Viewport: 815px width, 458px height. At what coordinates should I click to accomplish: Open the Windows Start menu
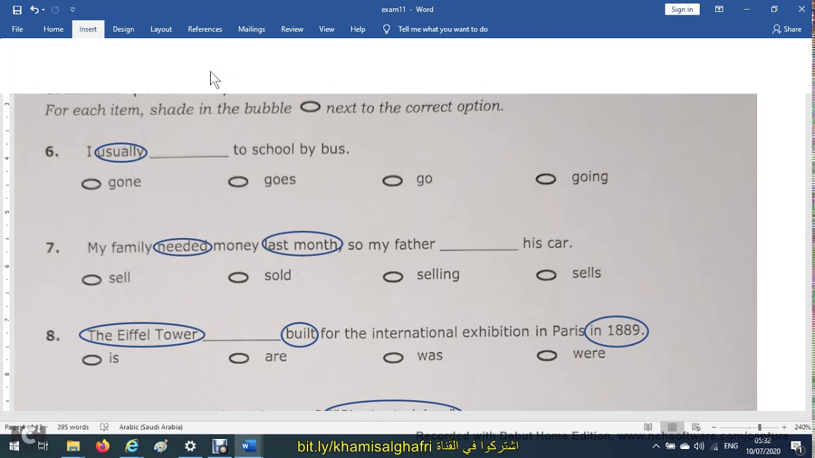tap(14, 446)
